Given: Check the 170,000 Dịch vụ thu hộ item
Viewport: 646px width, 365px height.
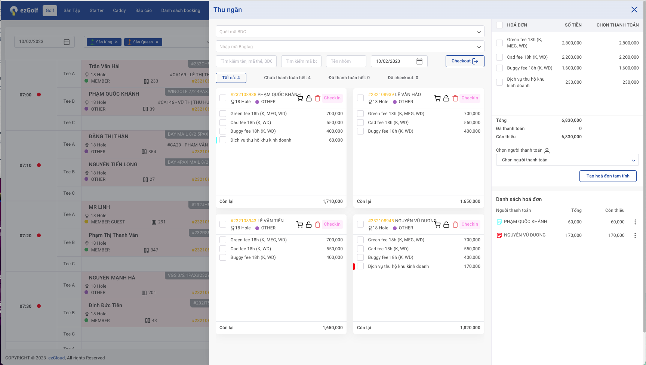Looking at the screenshot, I should [360, 266].
